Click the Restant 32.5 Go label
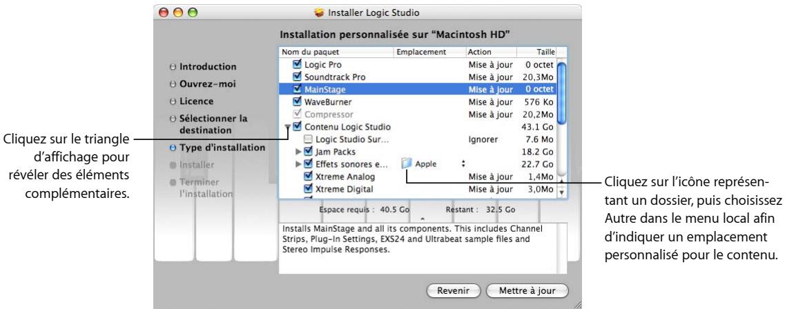 480,210
